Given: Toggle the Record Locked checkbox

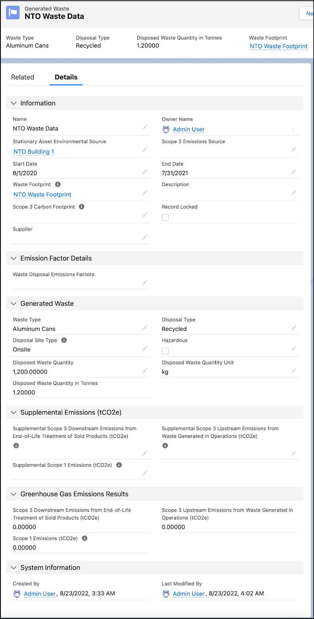Looking at the screenshot, I should click(x=165, y=217).
